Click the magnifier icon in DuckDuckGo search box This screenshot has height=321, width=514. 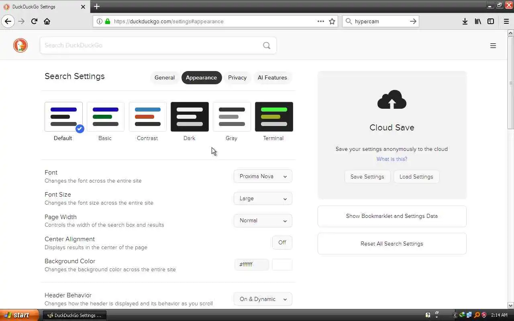[x=267, y=45]
